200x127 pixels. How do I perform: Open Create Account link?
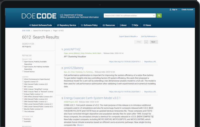click(x=187, y=10)
